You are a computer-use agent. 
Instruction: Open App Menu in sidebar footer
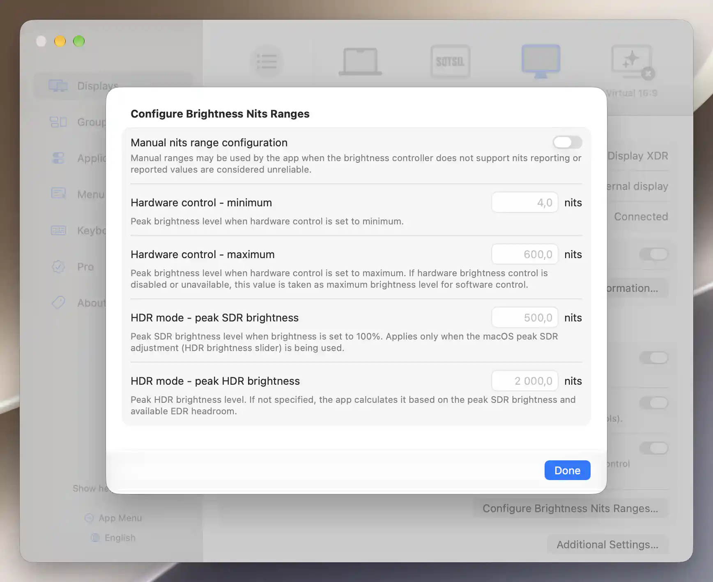(114, 518)
